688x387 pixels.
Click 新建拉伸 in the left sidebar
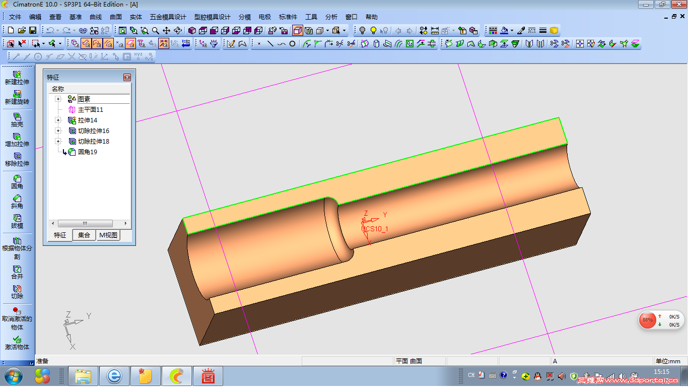pos(17,78)
